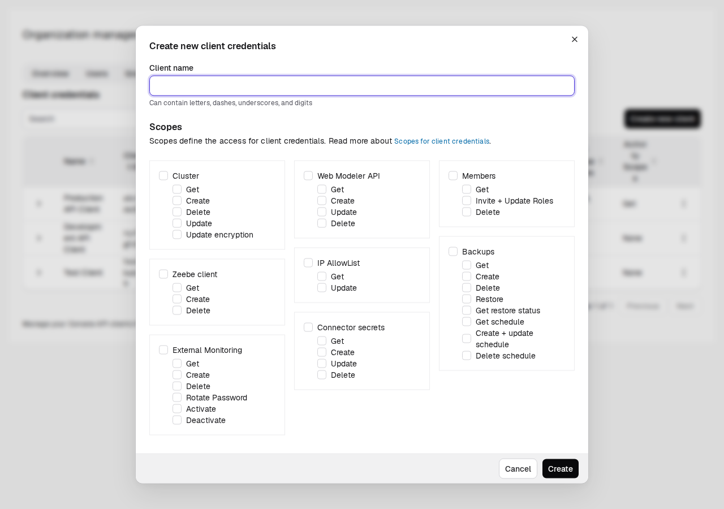Click the Client name input field
724x509 pixels.
[x=362, y=86]
